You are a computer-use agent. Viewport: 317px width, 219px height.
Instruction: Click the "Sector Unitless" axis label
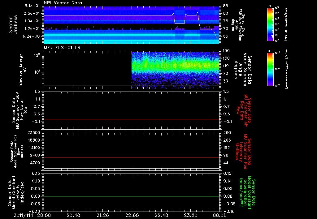(x=13, y=25)
